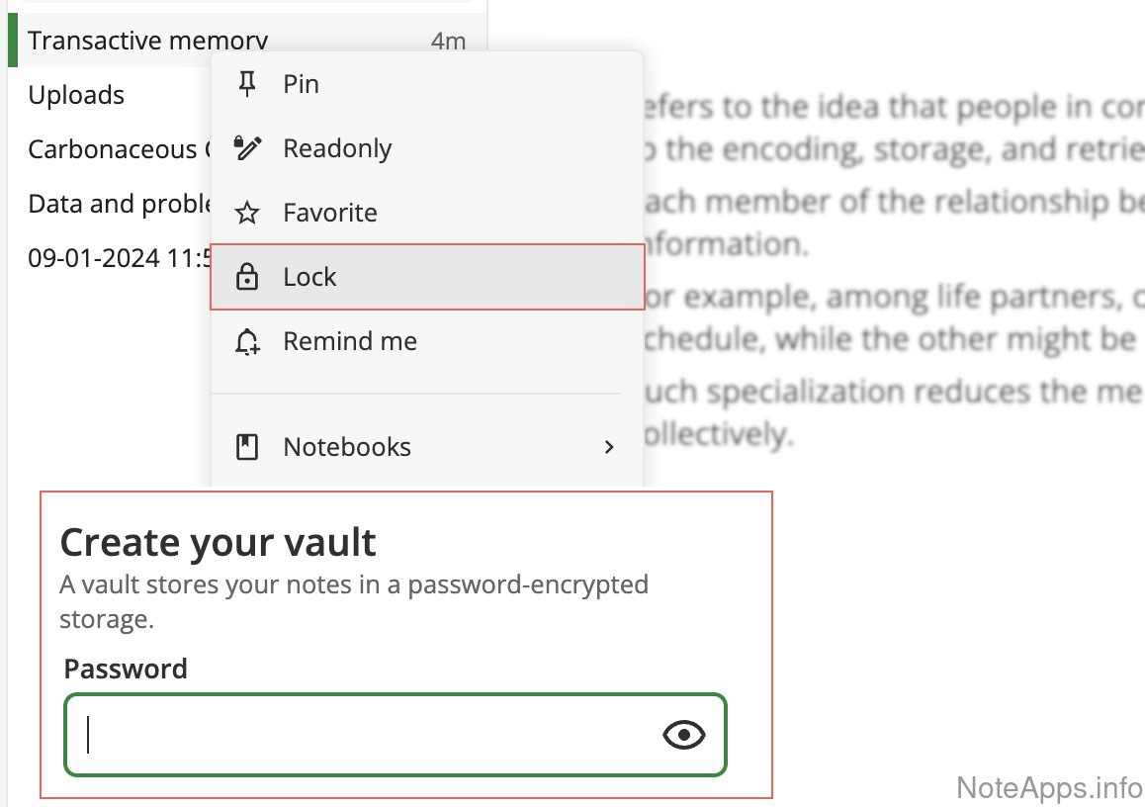Image resolution: width=1145 pixels, height=807 pixels.
Task: Click the Readonly pencil-lock icon
Action: (246, 148)
